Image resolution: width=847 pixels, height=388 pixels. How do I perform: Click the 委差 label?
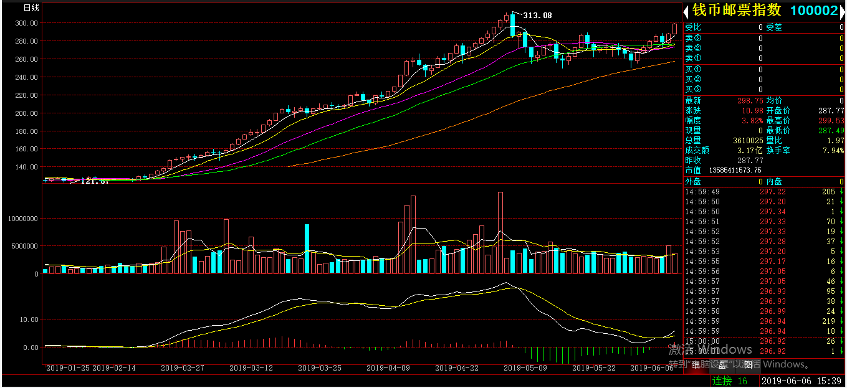(x=773, y=27)
